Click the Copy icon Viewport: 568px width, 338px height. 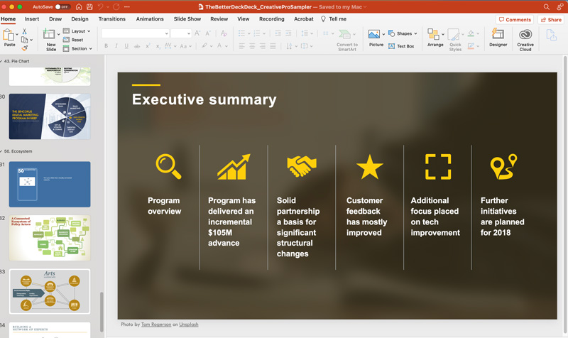pos(24,40)
